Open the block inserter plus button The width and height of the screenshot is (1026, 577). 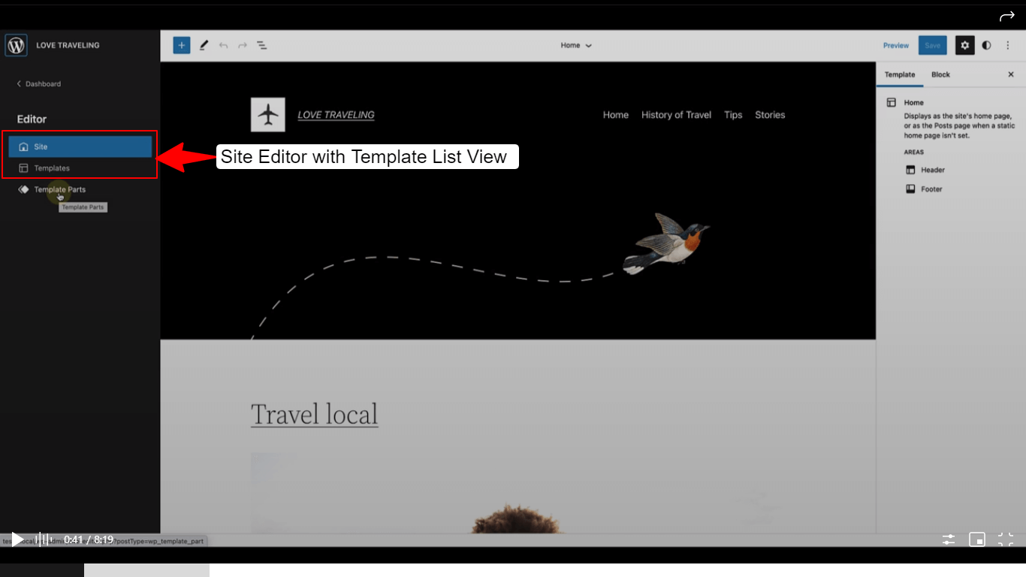click(x=181, y=45)
